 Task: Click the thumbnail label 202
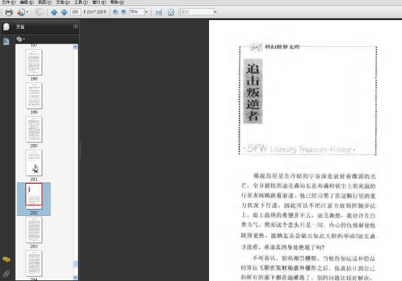pyautogui.click(x=34, y=213)
